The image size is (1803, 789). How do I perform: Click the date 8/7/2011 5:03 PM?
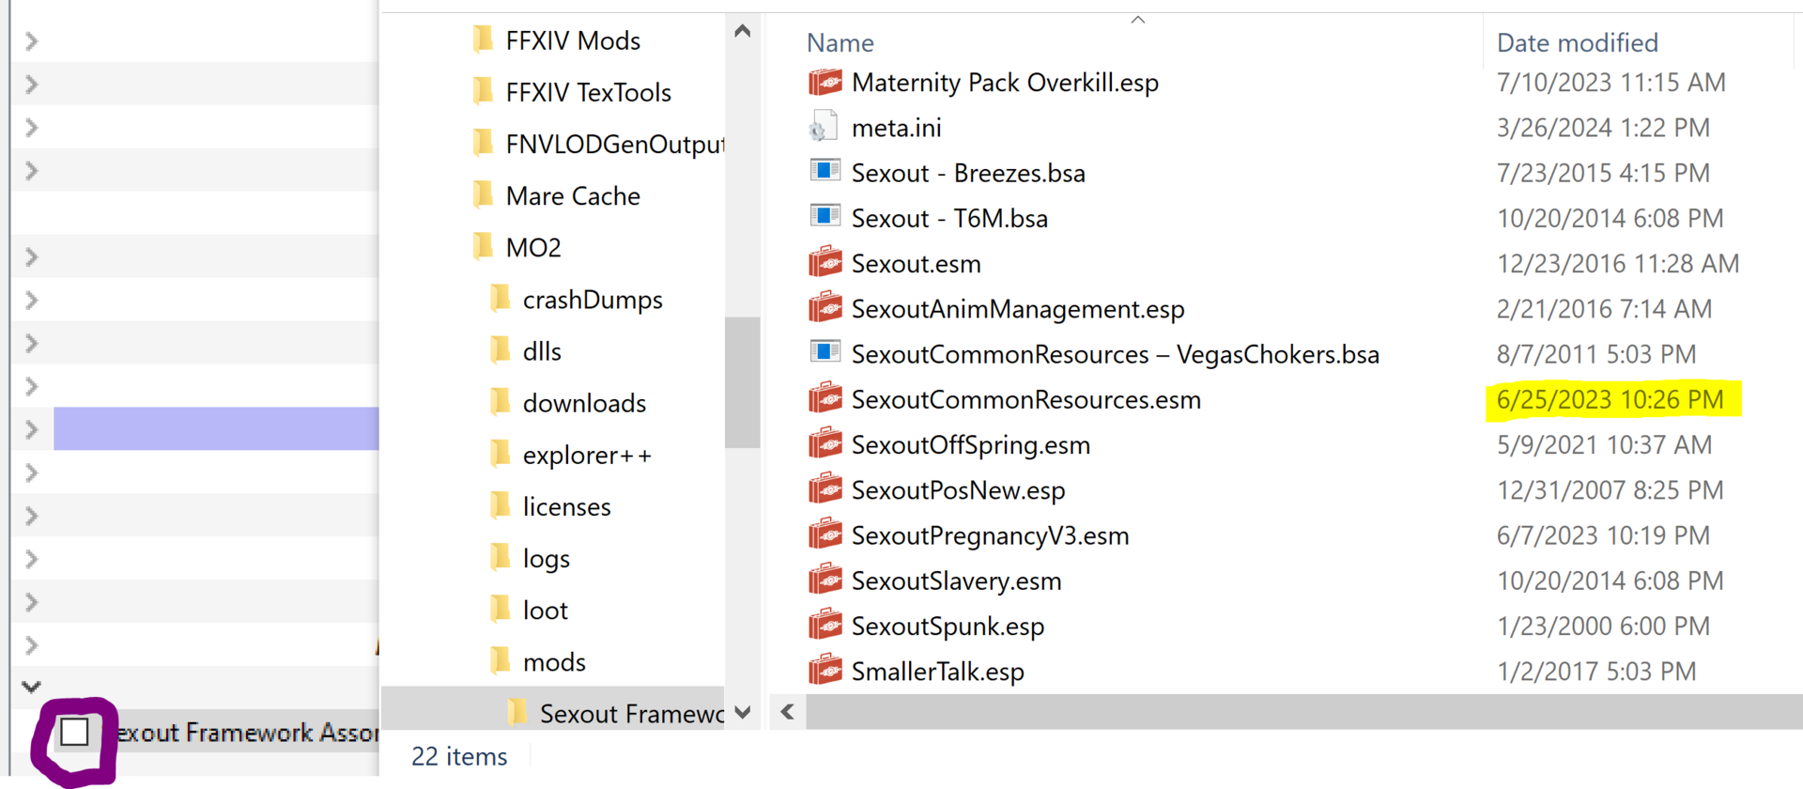click(1596, 354)
